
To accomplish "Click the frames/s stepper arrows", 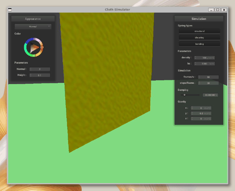I will point(199,77).
